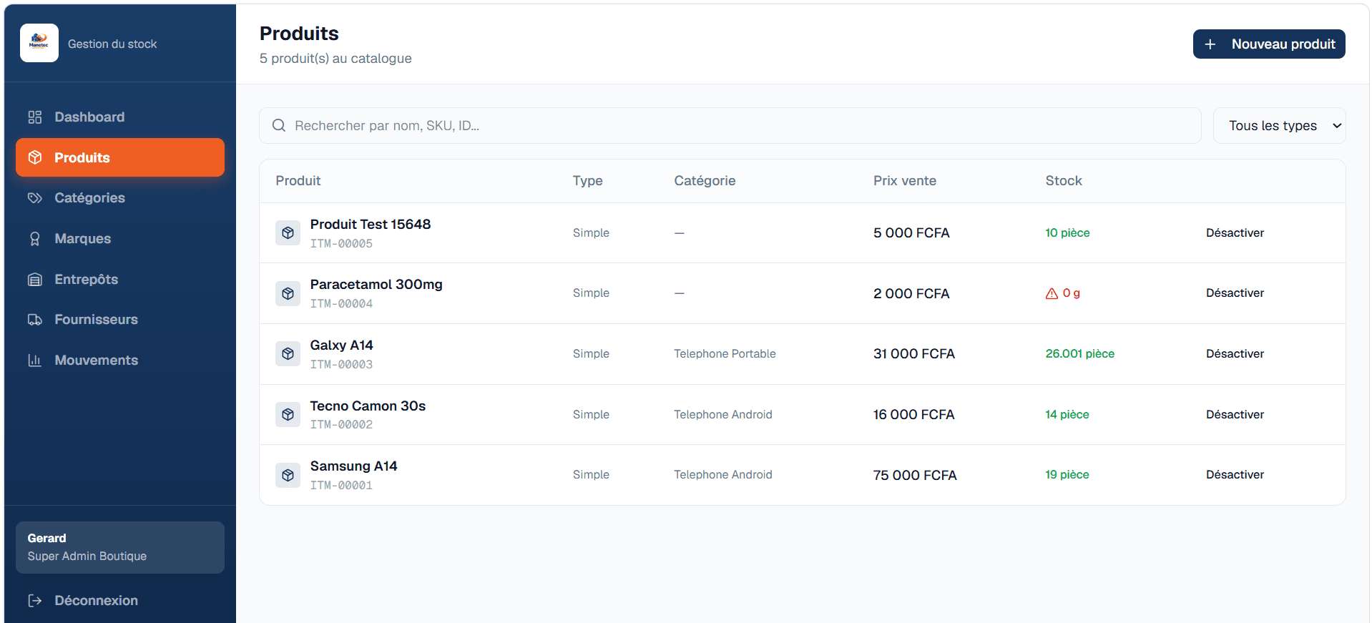
Task: Click the Catégorie column header
Action: click(705, 181)
